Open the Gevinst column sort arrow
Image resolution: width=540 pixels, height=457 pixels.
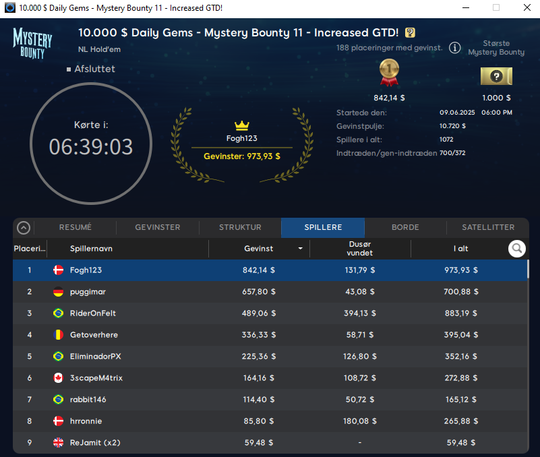(300, 248)
